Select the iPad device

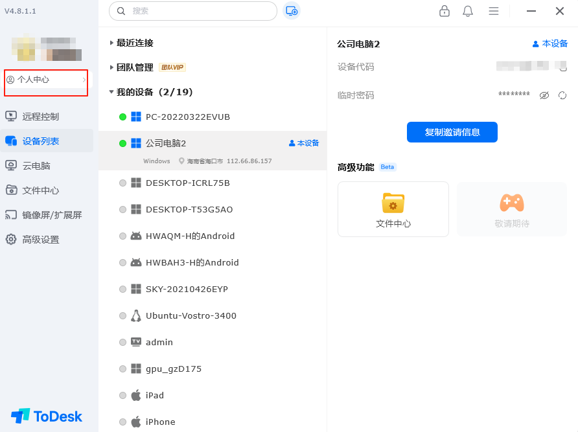coord(213,395)
